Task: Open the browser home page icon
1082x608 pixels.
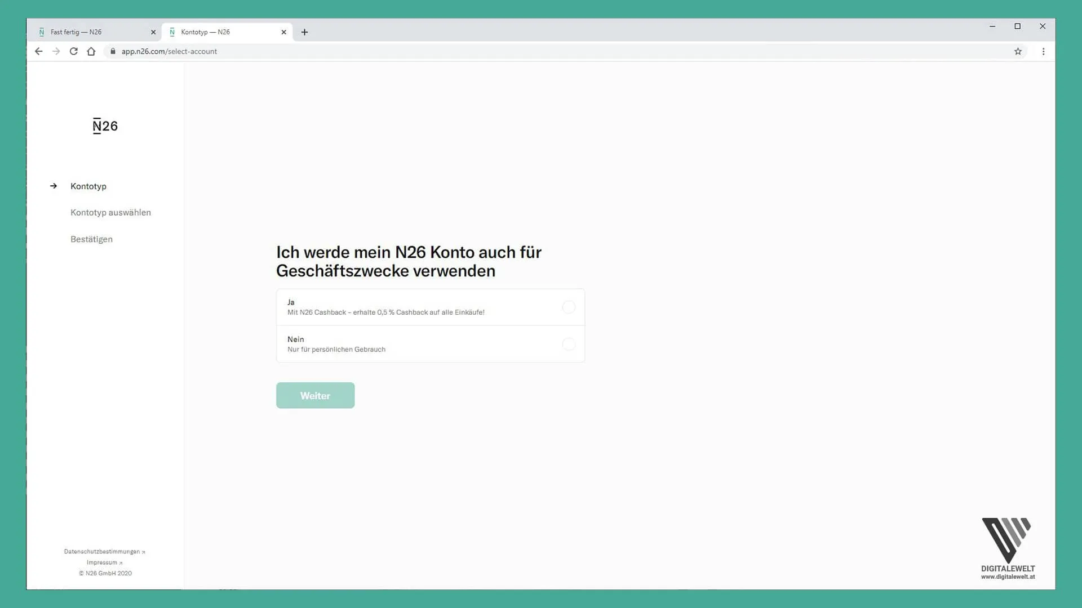Action: [x=91, y=51]
